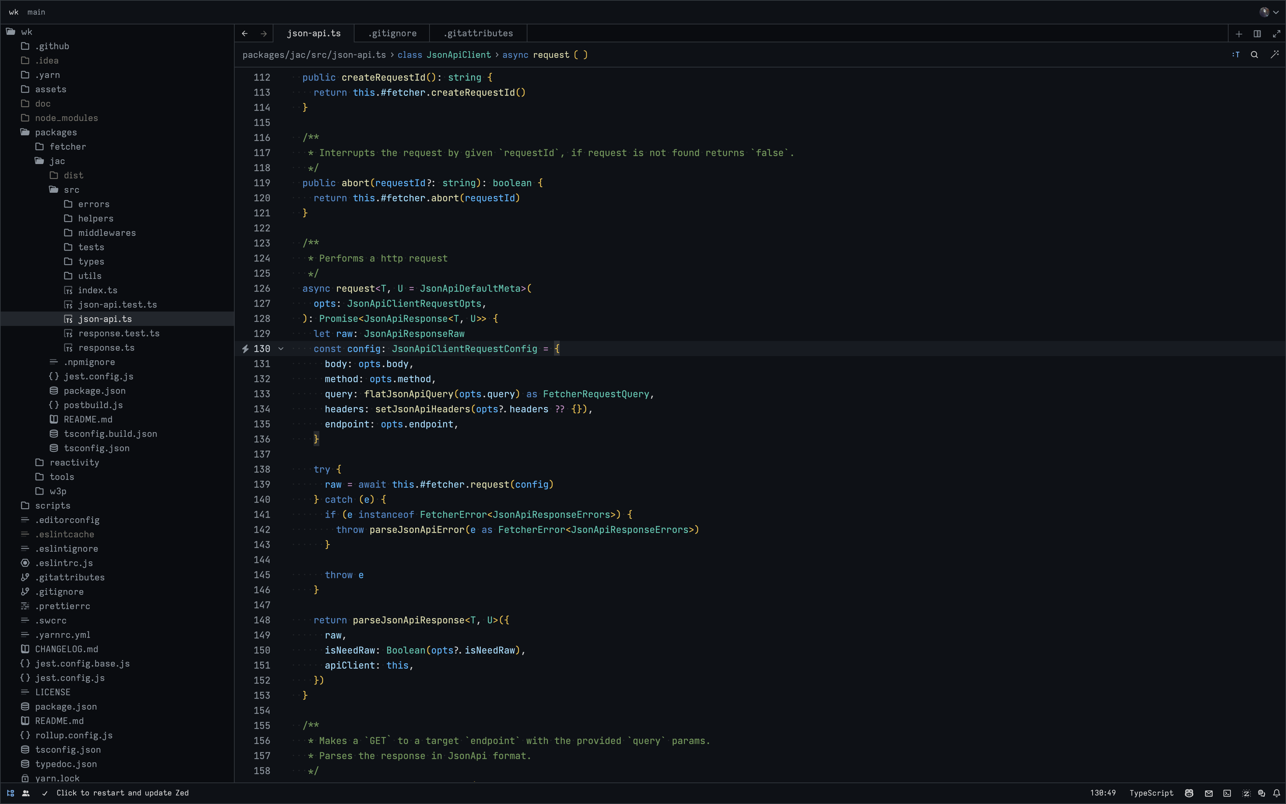Expand the middlewares folder
This screenshot has width=1286, height=804.
(x=106, y=233)
